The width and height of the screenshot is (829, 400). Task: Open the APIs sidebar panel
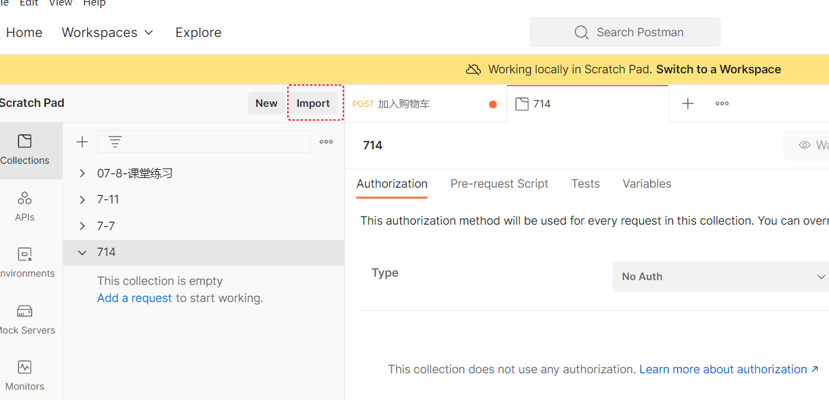[25, 206]
